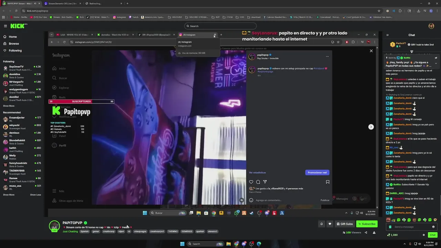
Task: Expand the pinned BotRix message chevron
Action: click(436, 63)
